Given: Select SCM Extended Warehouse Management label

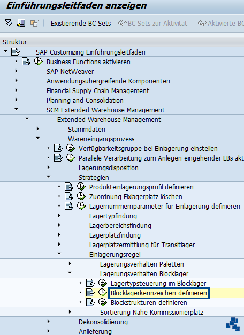Looking at the screenshot, I should (105, 110).
